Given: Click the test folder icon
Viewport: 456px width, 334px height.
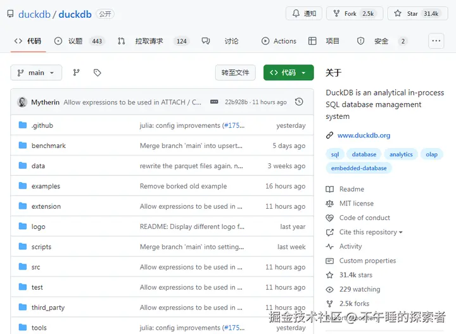Looking at the screenshot, I should (23, 287).
